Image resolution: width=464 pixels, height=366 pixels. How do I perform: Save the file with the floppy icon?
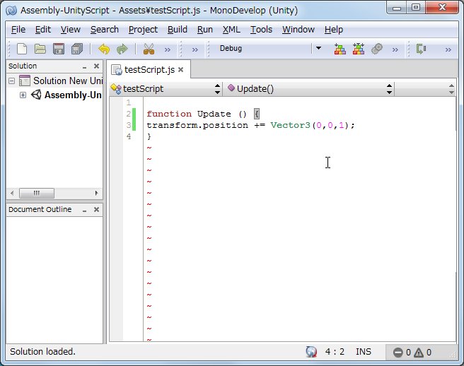click(59, 49)
